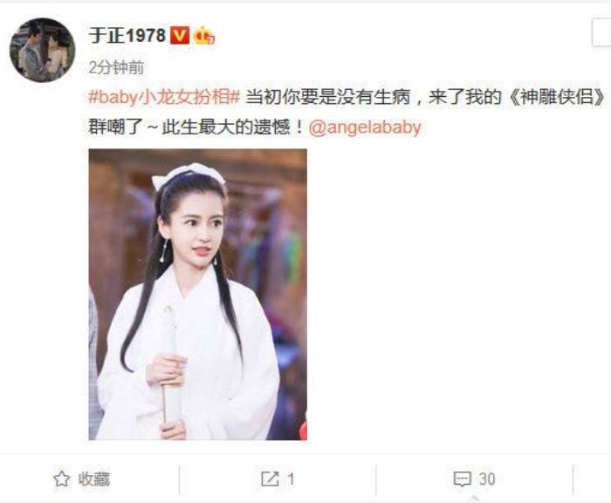Open the #baby小龙女扮相# hashtag topic
Screen dimensions: 611x503
(164, 97)
